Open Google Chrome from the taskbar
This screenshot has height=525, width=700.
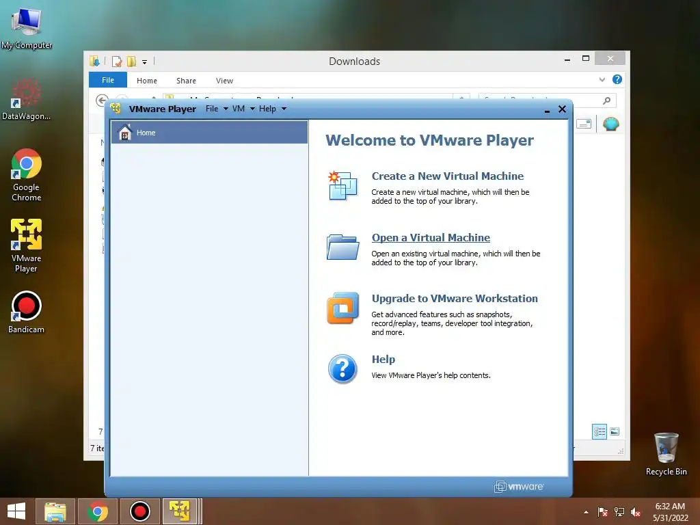pos(98,511)
